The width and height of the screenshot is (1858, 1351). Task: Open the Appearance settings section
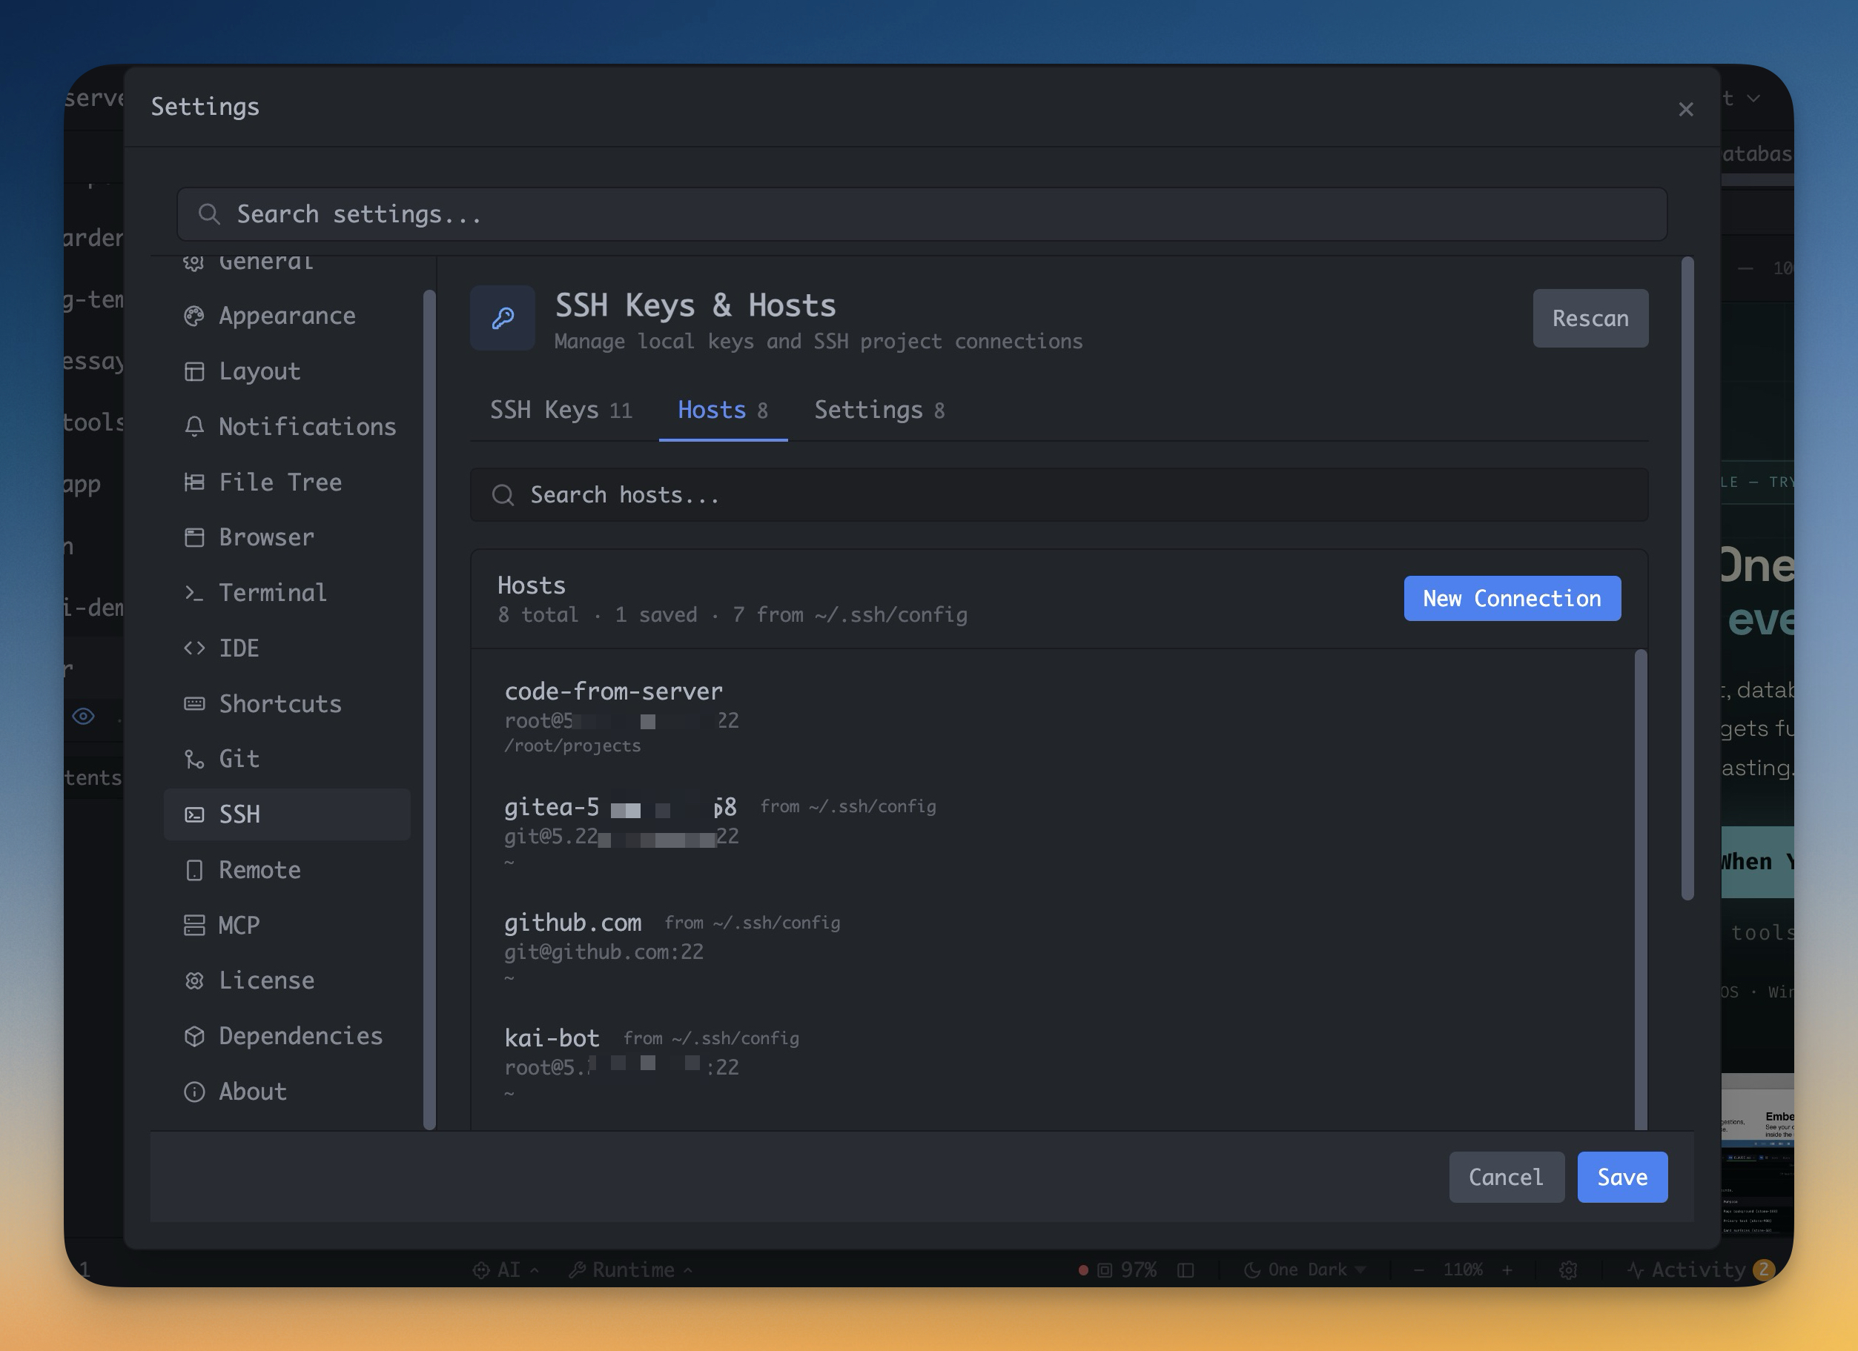tap(286, 316)
